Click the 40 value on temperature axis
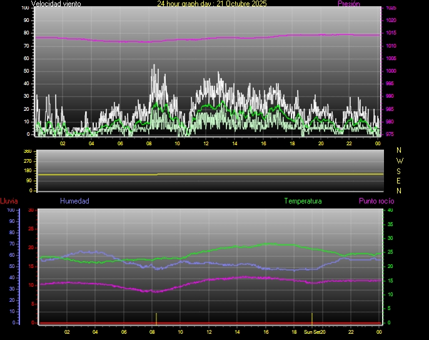This screenshot has width=429, height=340. pyautogui.click(x=391, y=210)
